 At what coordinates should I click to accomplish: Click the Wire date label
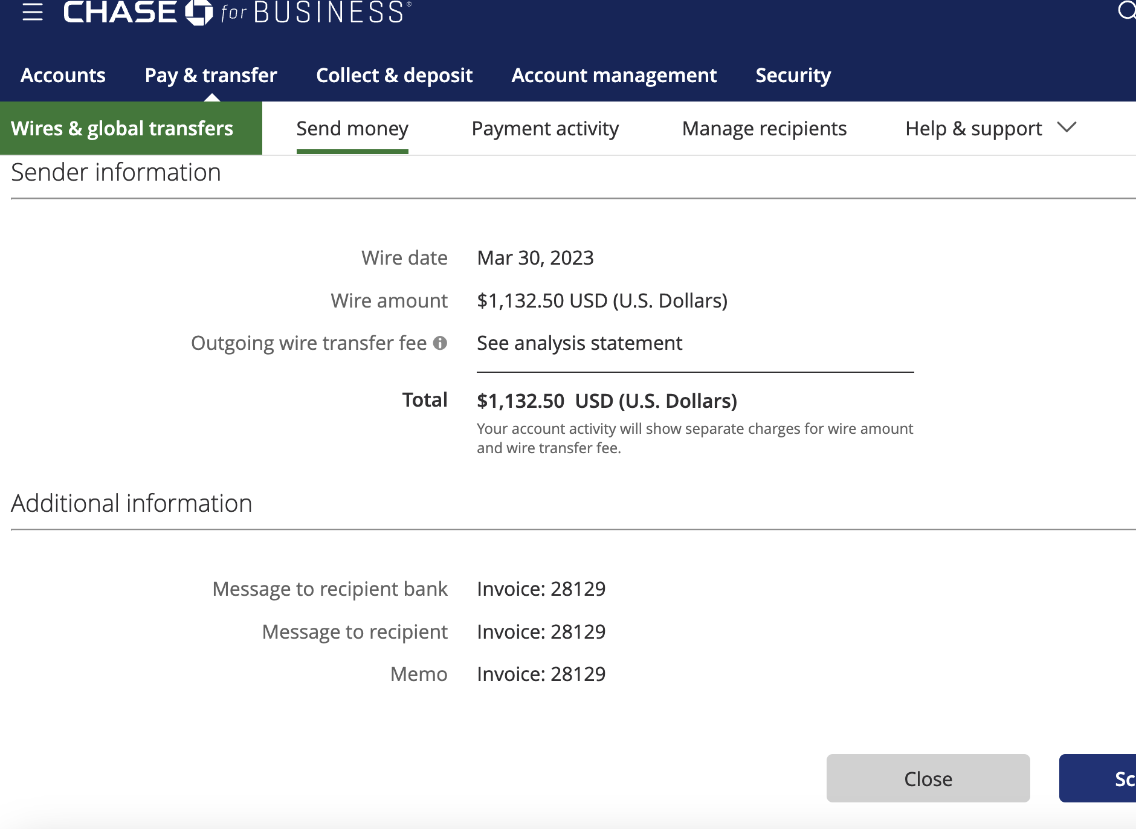point(404,258)
